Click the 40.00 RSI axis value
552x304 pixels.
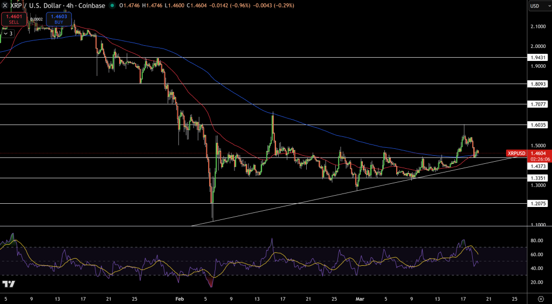[537, 268]
